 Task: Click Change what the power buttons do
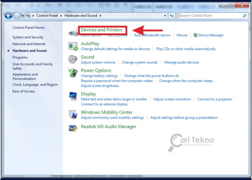[x=151, y=76]
